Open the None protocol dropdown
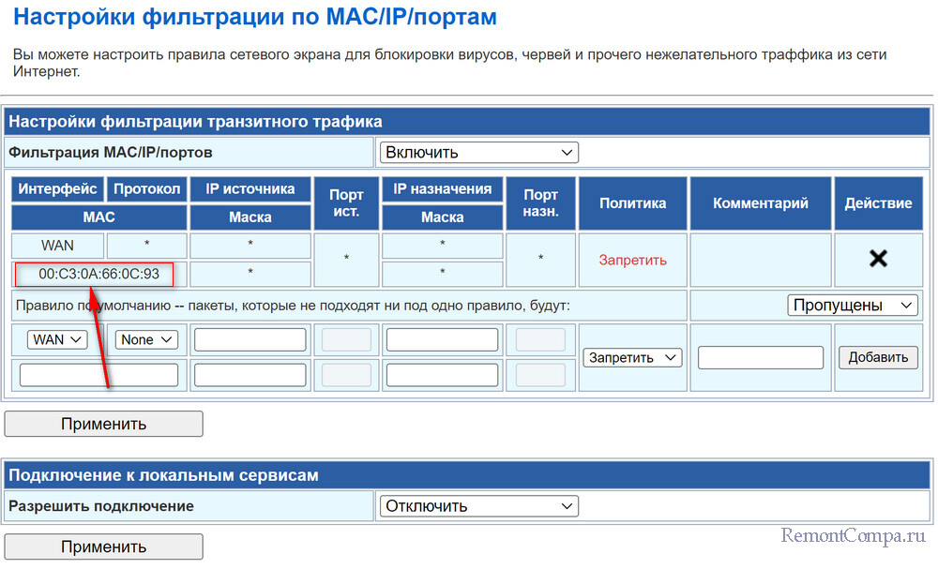 146,339
